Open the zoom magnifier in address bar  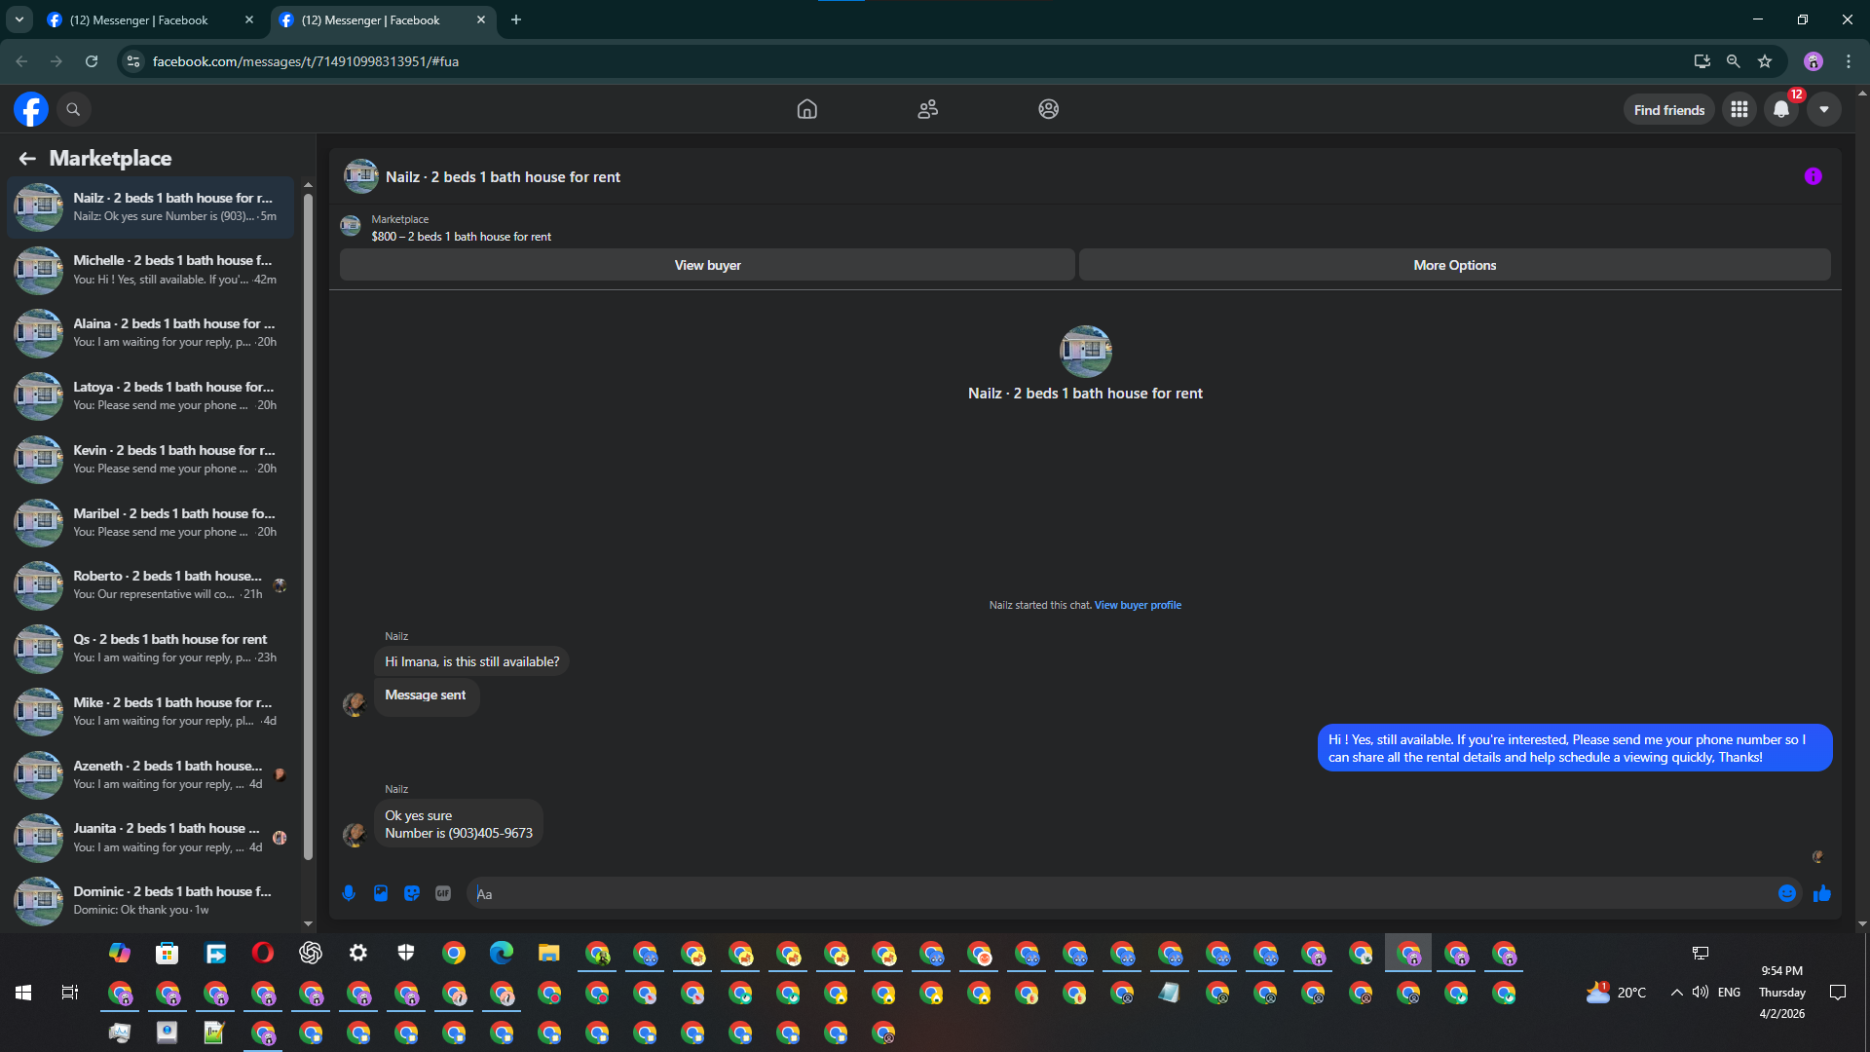click(x=1734, y=61)
